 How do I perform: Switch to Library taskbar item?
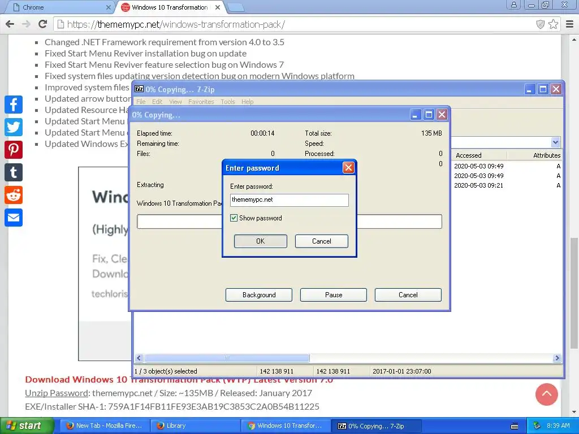coord(196,426)
